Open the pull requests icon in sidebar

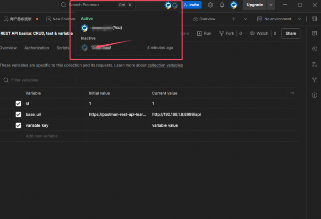[x=314, y=65]
